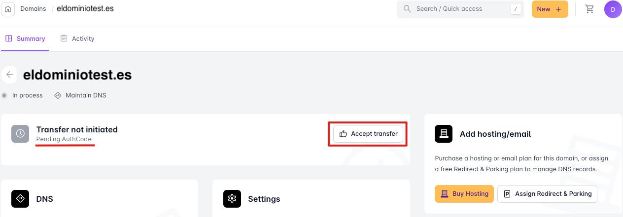This screenshot has width=623, height=217.
Task: Click Assign Redirect & Parking button
Action: tap(547, 194)
